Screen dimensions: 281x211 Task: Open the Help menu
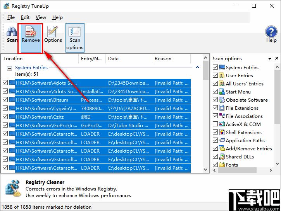click(x=57, y=17)
